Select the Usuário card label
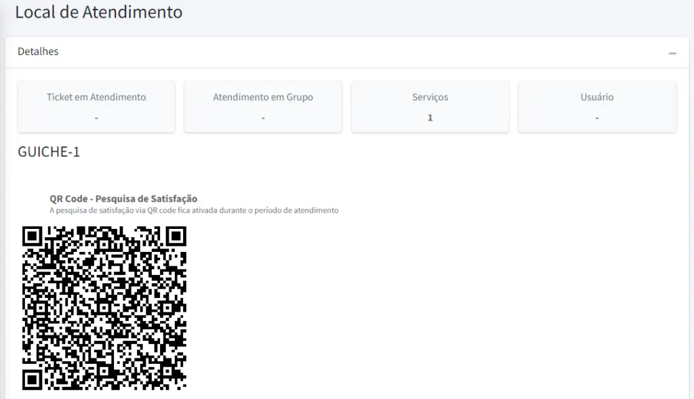Screen dimensions: 694x399 596,97
